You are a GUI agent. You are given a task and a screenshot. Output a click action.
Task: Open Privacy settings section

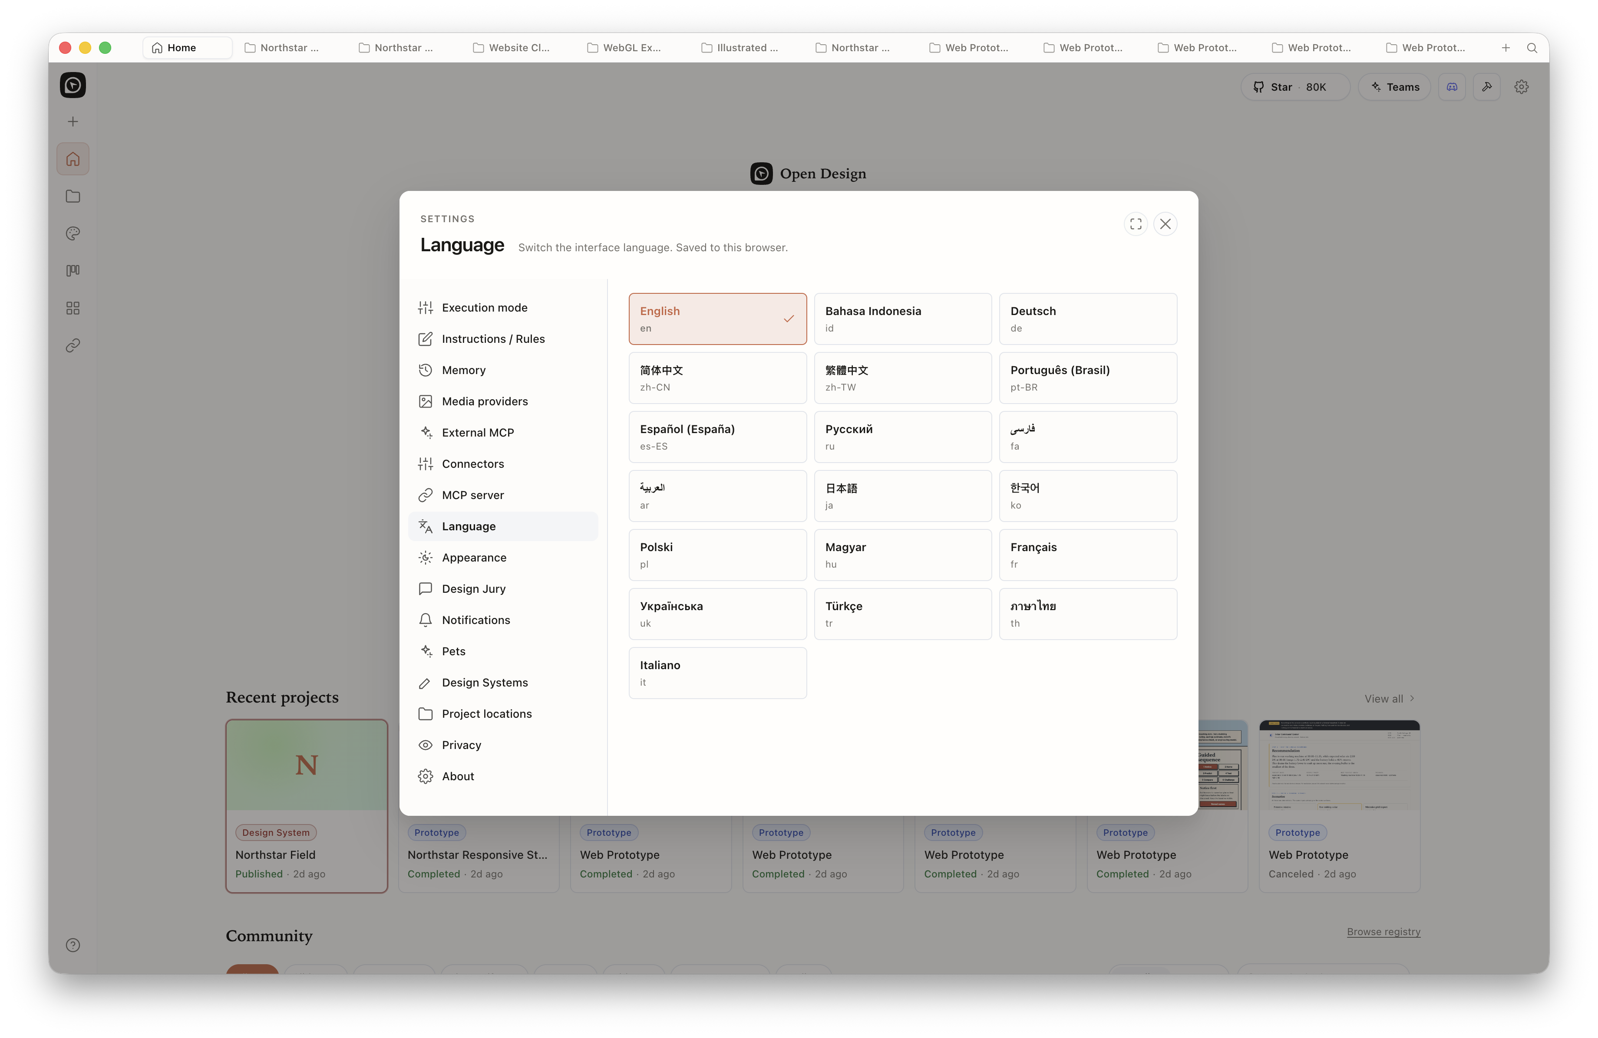point(502,745)
